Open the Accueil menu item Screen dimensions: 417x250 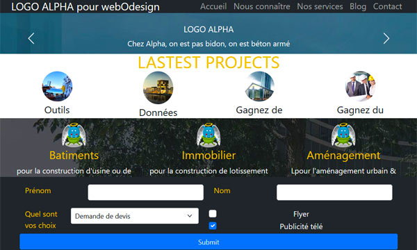pyautogui.click(x=213, y=6)
